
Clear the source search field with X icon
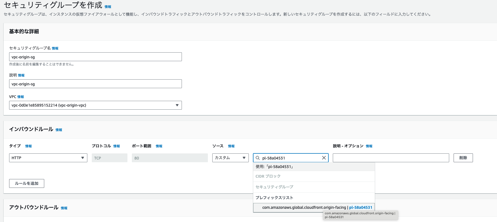(x=324, y=158)
